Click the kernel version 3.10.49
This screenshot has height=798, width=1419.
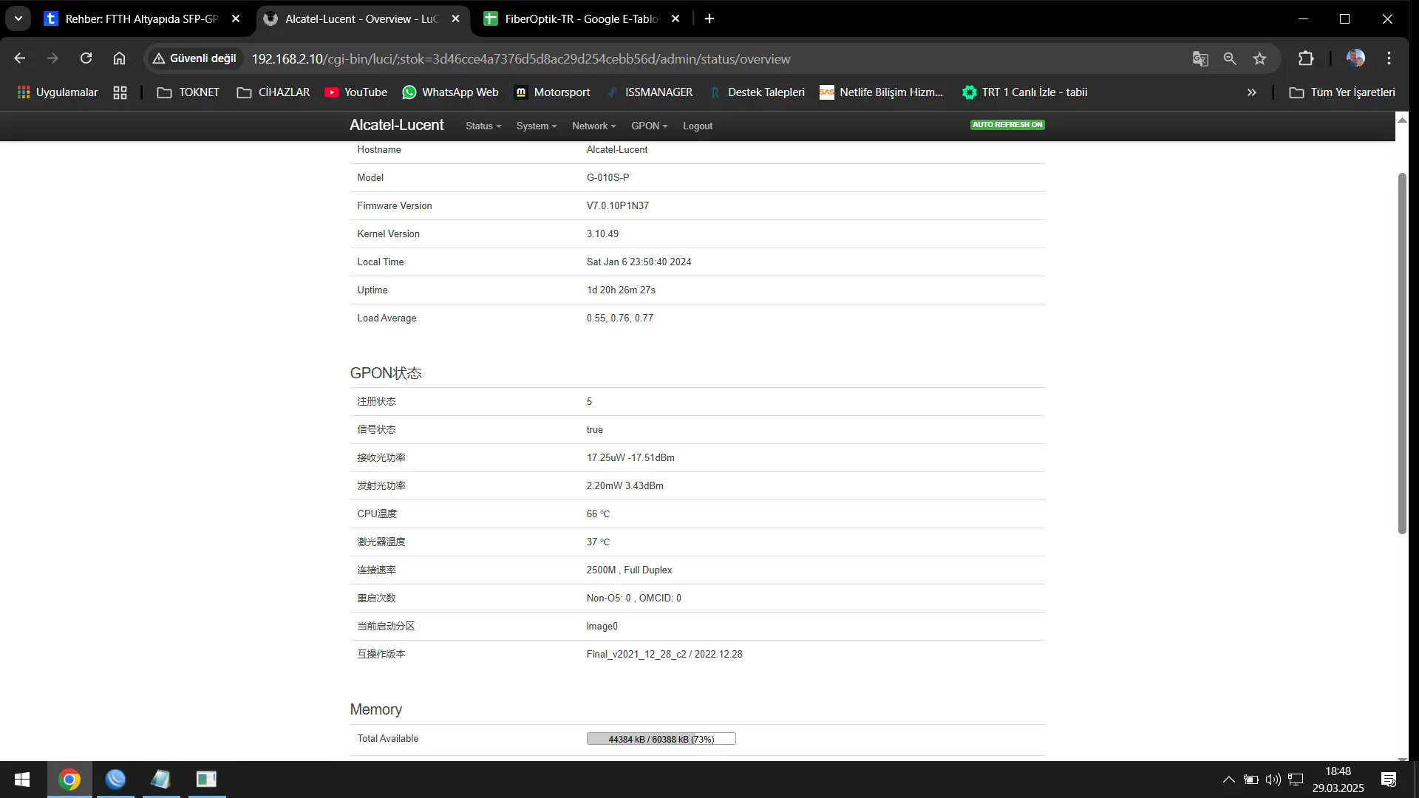(x=603, y=234)
